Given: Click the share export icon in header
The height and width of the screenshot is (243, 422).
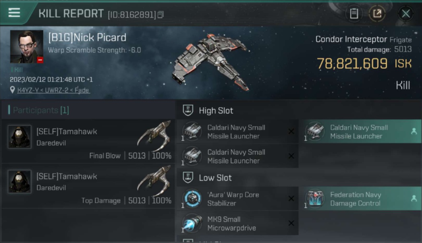Looking at the screenshot, I should pyautogui.click(x=377, y=14).
